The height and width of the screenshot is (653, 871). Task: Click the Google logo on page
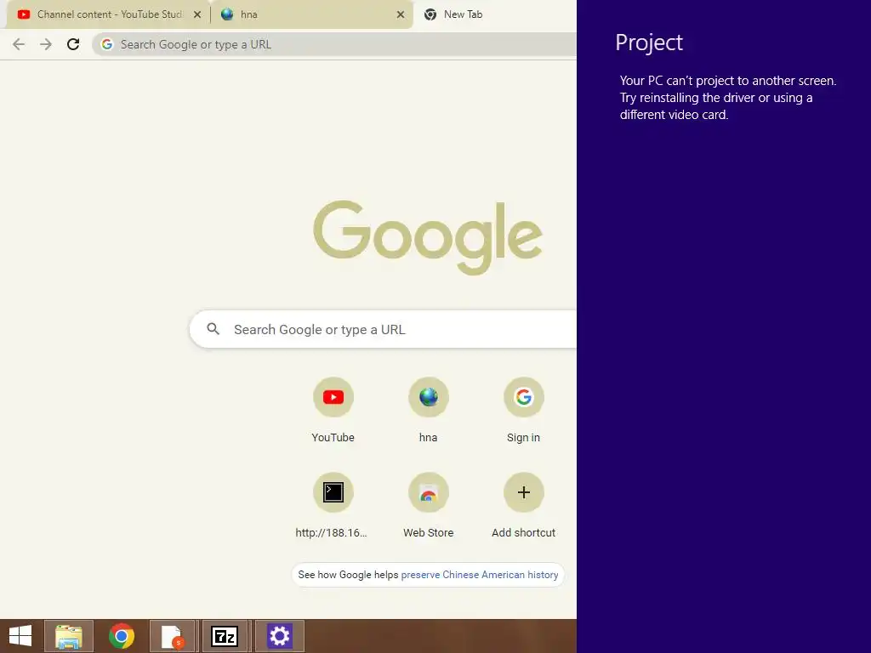(x=428, y=237)
